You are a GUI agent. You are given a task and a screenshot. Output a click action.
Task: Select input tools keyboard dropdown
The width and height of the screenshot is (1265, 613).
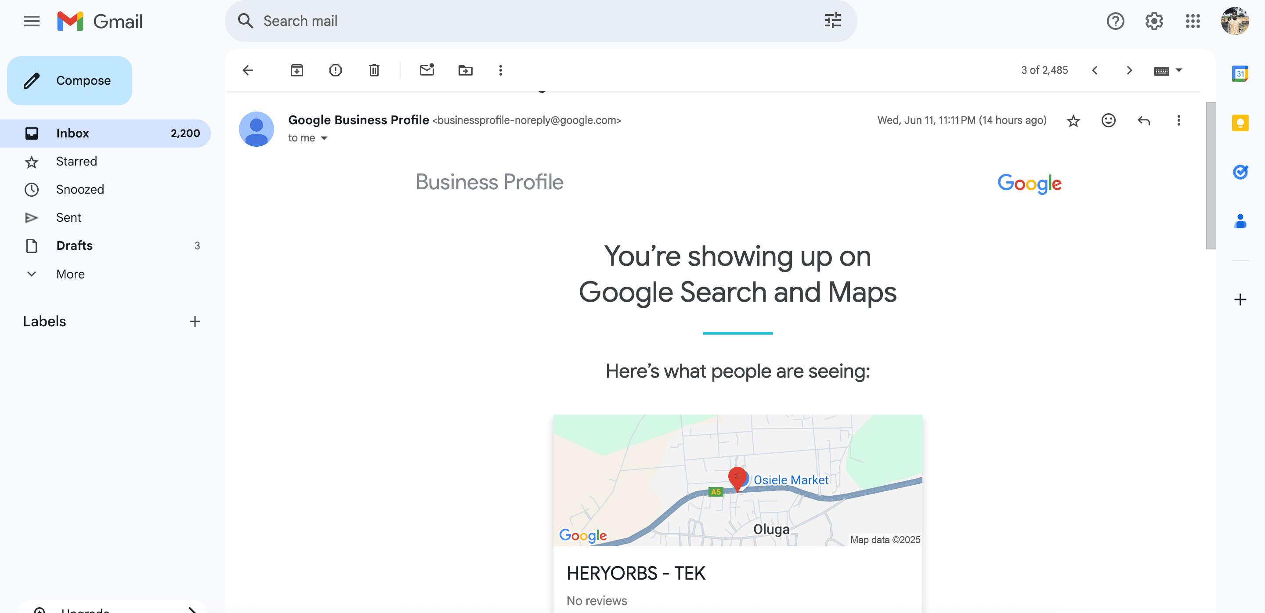coord(1168,71)
